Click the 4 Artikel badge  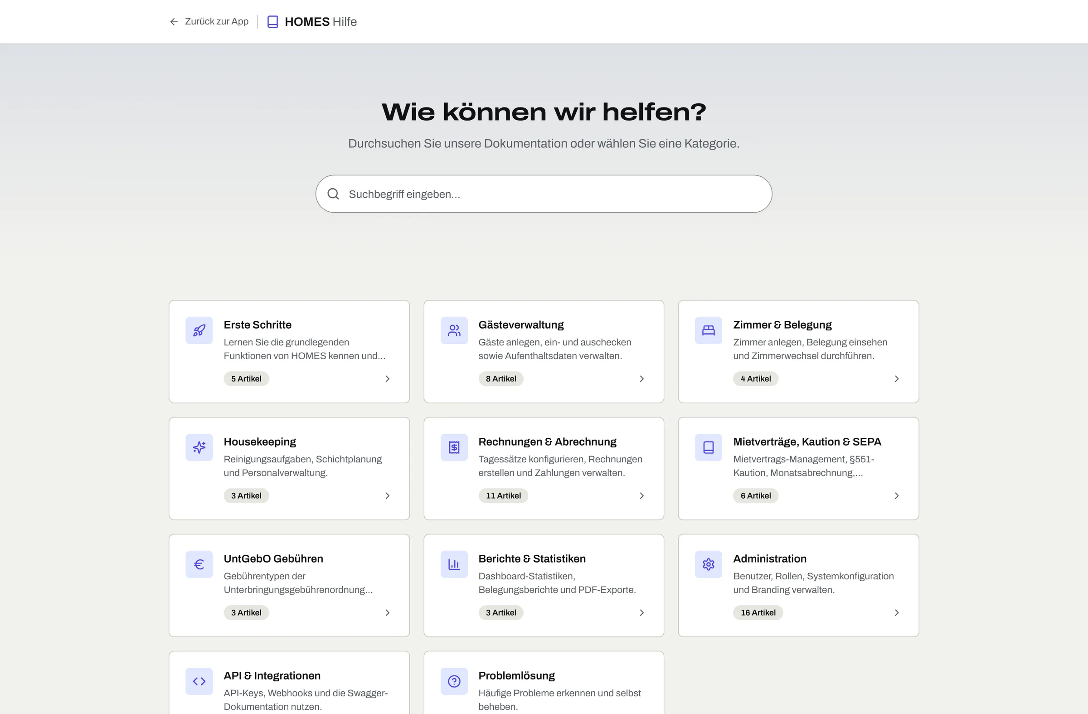(x=755, y=379)
